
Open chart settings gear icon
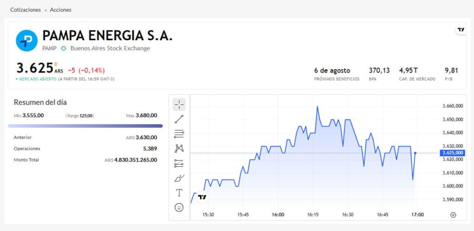click(453, 215)
